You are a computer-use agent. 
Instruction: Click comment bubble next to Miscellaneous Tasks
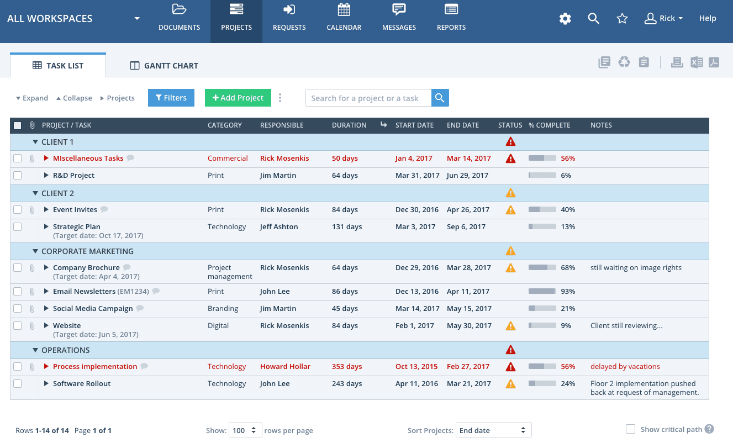click(x=130, y=158)
